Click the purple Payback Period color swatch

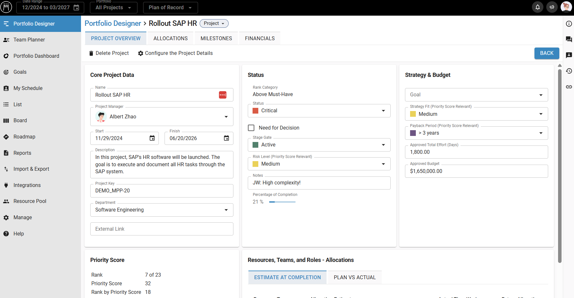(413, 133)
